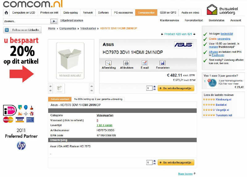Go to previous product arrow
This screenshot has width=247, height=177.
click(162, 34)
